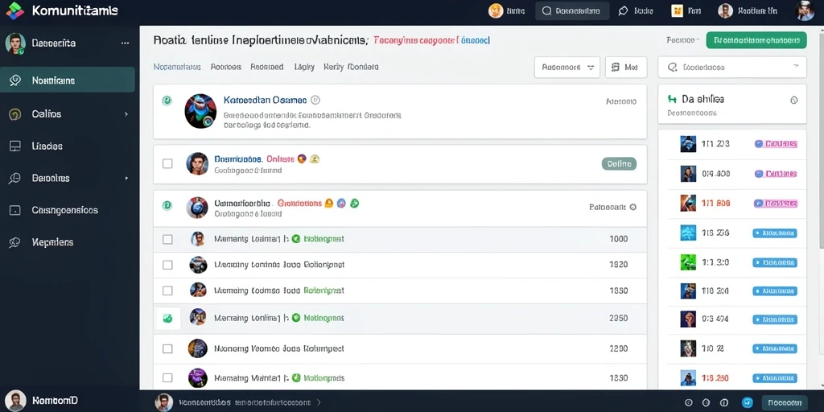The image size is (824, 412).
Task: Expand the Caliins sidebar section arrow
Action: coord(126,114)
